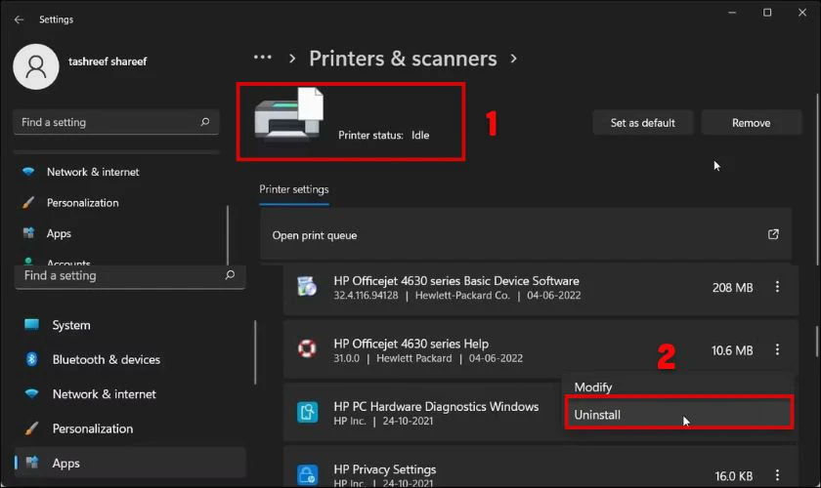Click the lifebuoy icon of Officejet Help
The image size is (821, 488).
pos(307,348)
